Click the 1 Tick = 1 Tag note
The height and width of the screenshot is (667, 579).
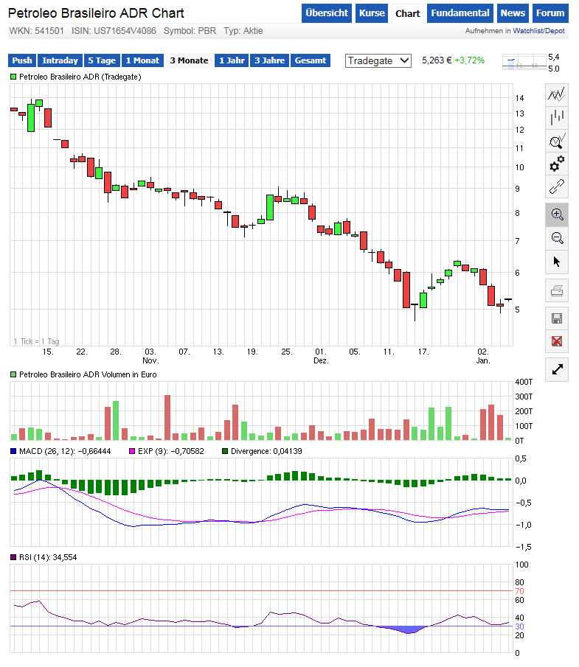(37, 341)
